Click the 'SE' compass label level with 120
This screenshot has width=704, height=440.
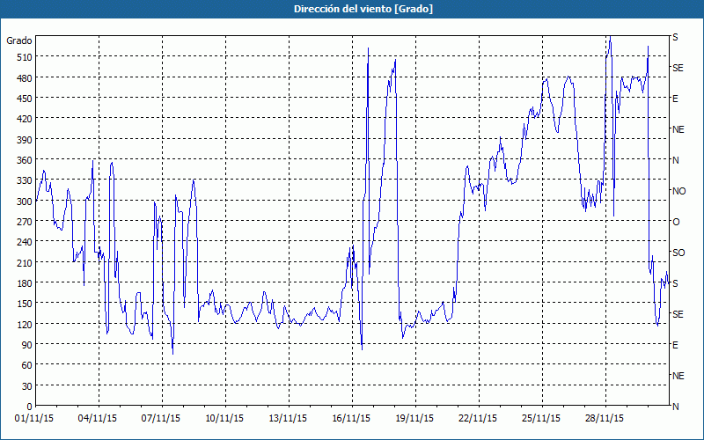pos(678,314)
